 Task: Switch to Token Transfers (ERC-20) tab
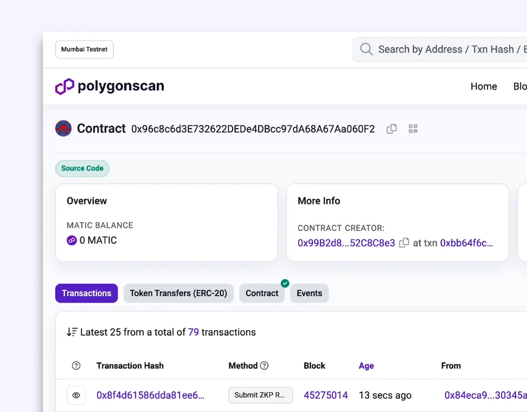[x=179, y=293]
